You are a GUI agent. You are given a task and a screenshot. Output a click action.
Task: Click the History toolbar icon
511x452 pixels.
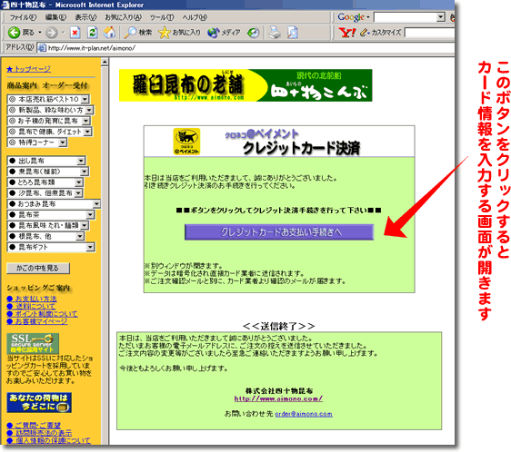253,33
